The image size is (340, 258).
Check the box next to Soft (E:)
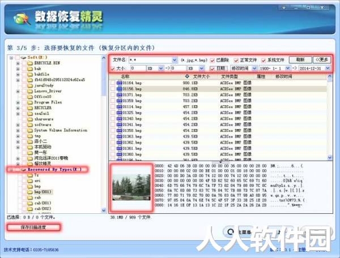click(17, 58)
